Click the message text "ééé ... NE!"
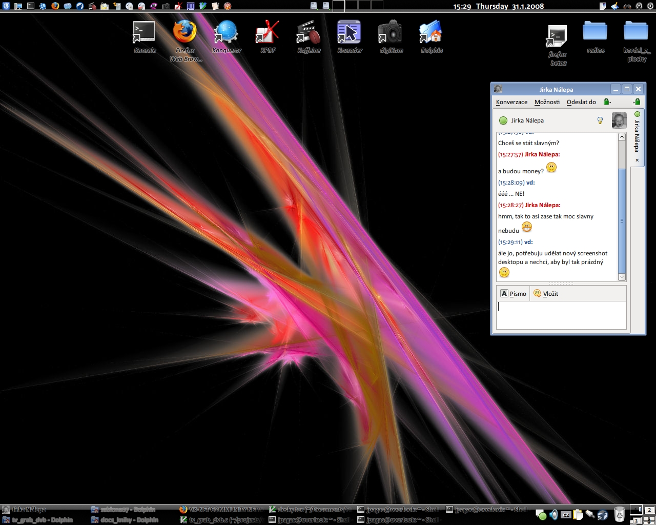 [x=511, y=194]
